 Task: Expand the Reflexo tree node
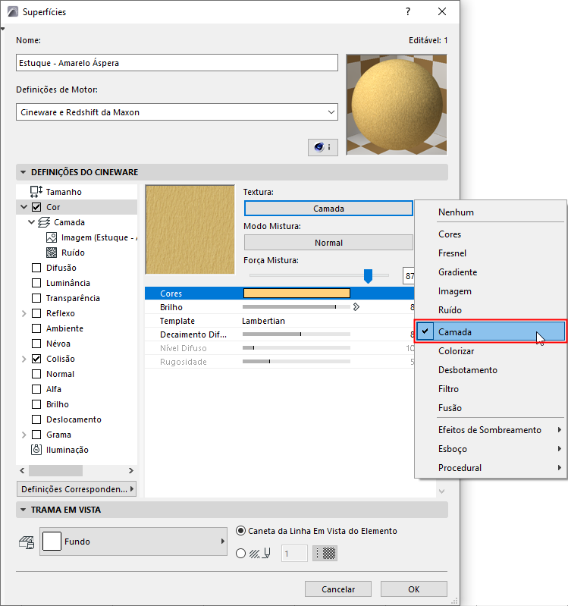click(x=24, y=313)
